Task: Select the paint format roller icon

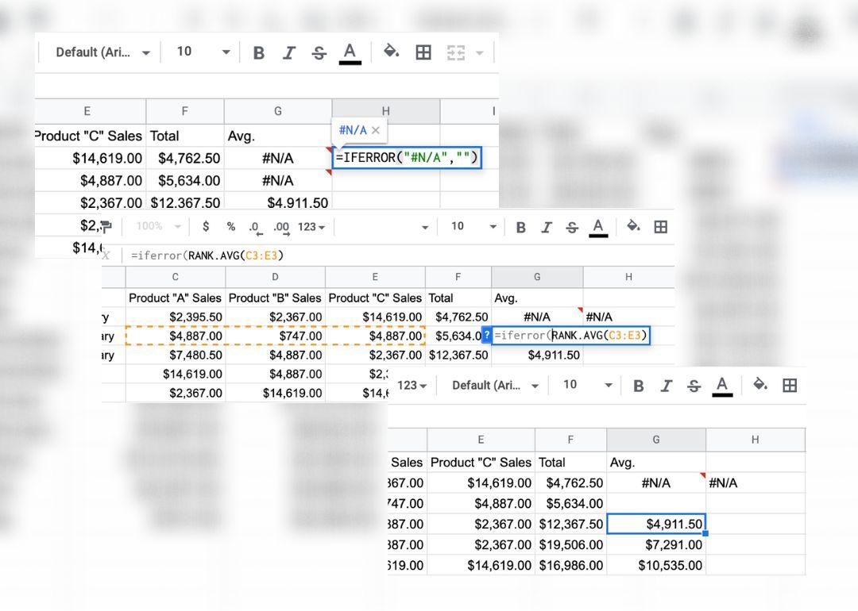Action: pos(106,227)
